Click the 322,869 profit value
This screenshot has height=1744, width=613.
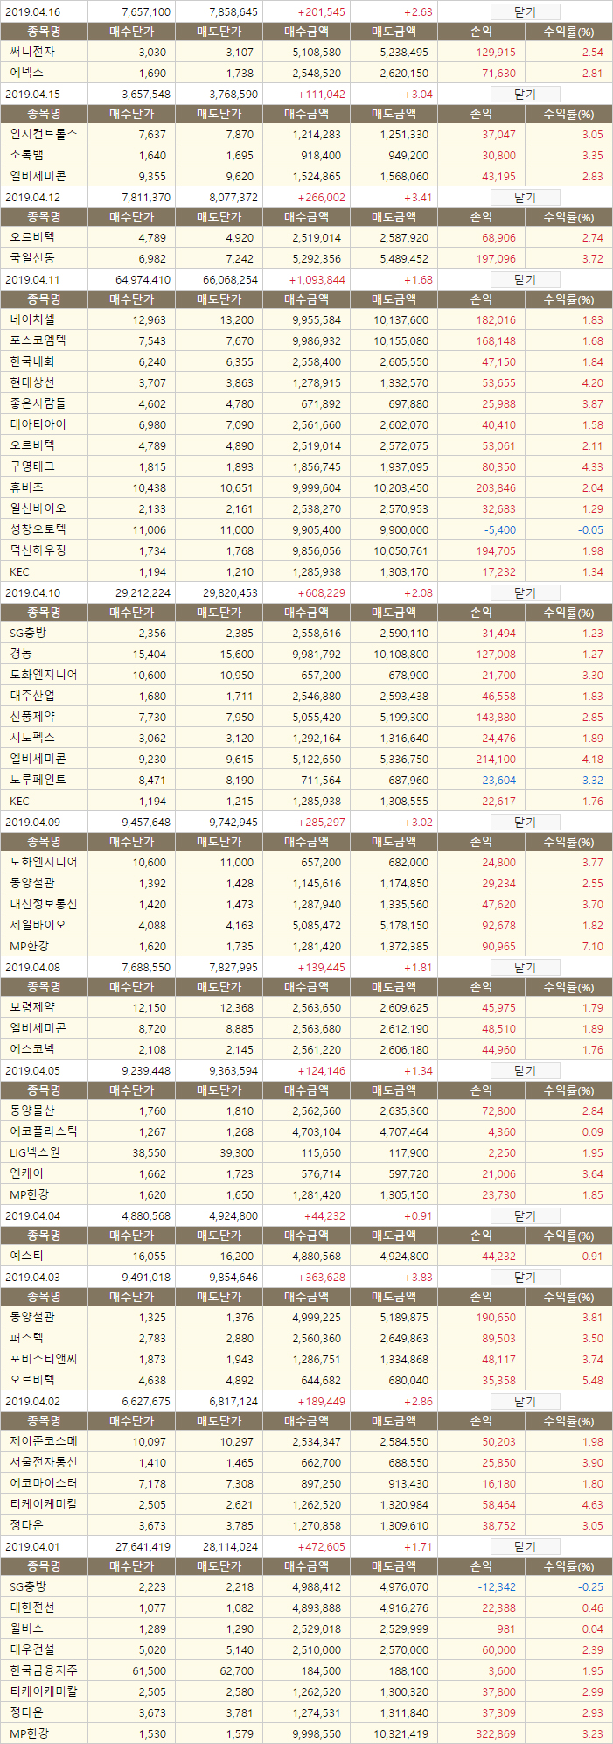[497, 1734]
